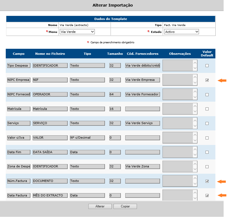This screenshot has height=217, width=228.
Task: Select the Tipo Despesa campo field
Action: coord(19,65)
